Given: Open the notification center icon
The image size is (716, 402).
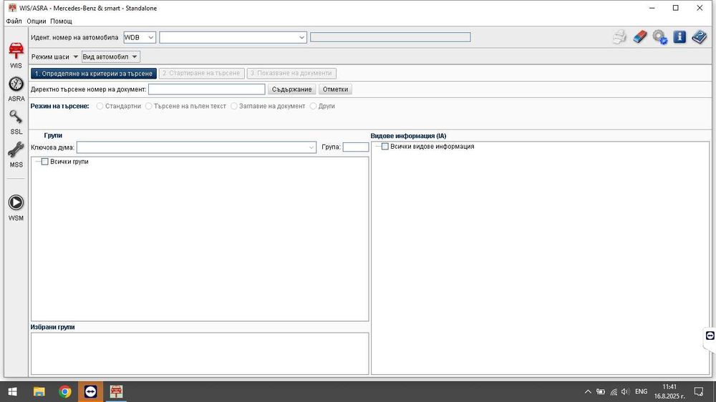Looking at the screenshot, I should pos(699,391).
